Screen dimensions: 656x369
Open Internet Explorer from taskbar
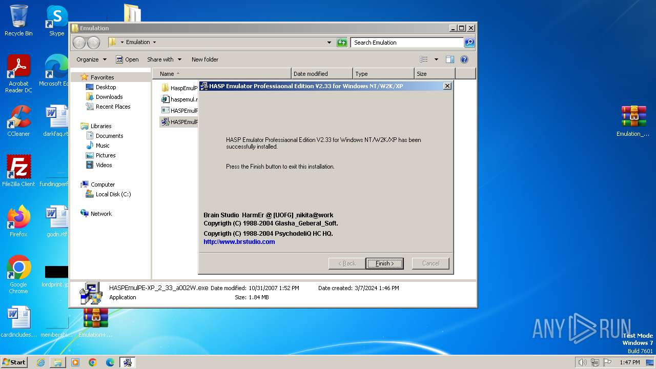[40, 362]
